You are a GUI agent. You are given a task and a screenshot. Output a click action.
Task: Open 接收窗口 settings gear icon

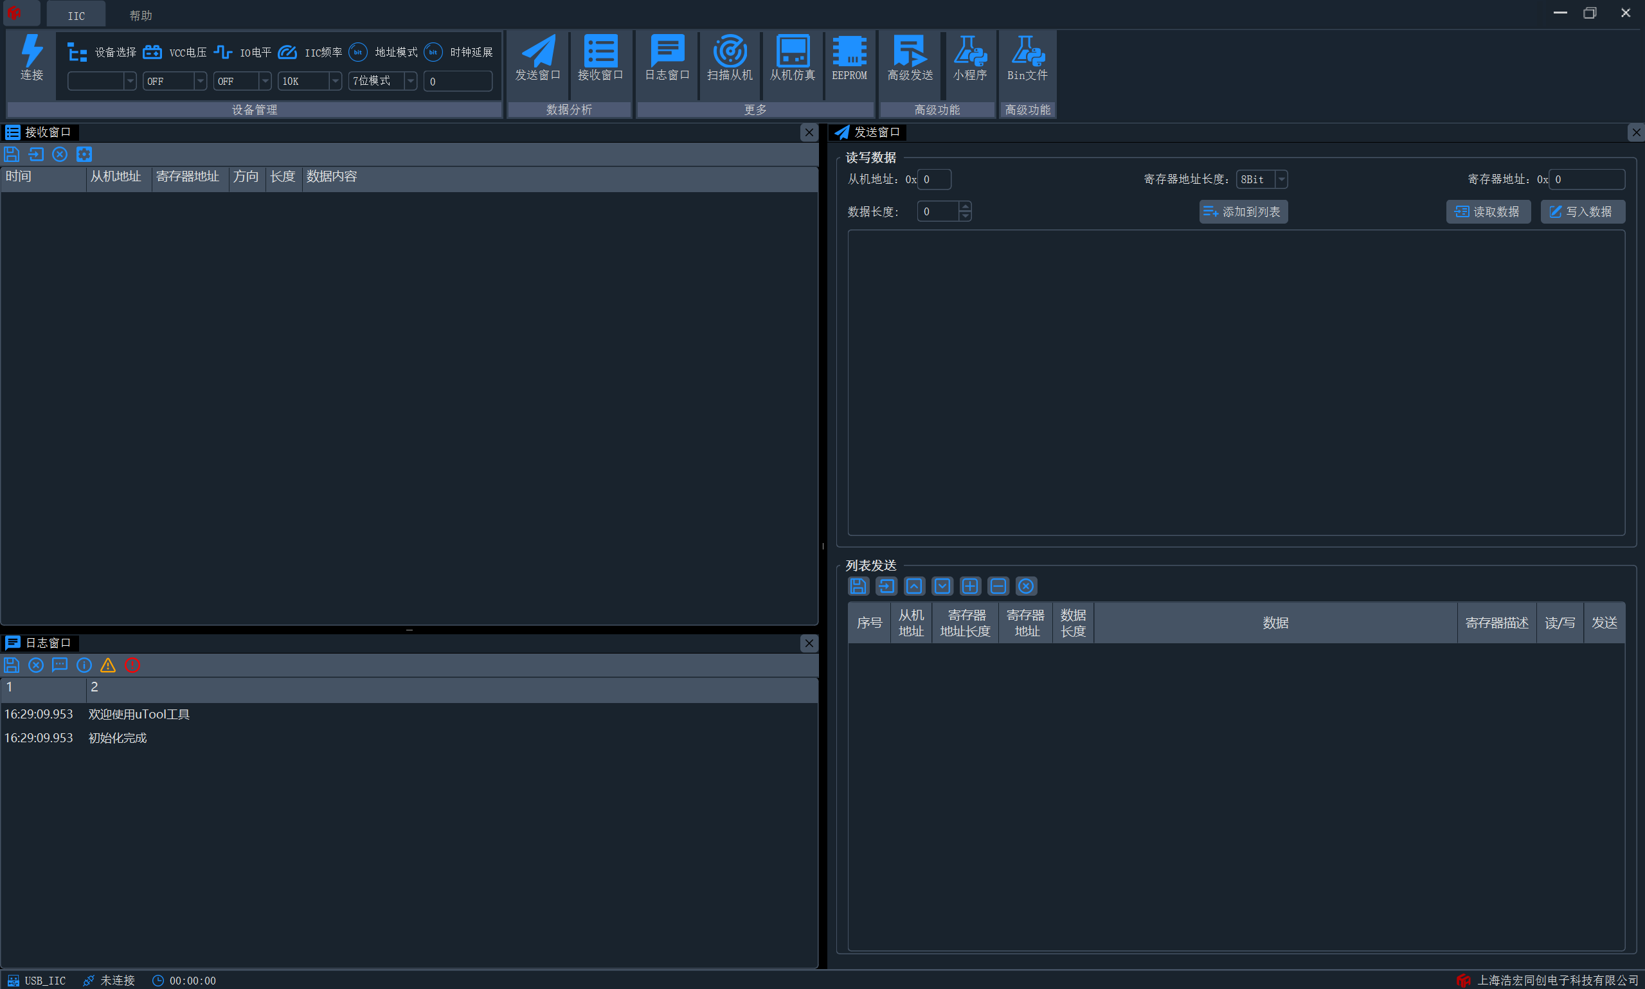click(x=84, y=155)
